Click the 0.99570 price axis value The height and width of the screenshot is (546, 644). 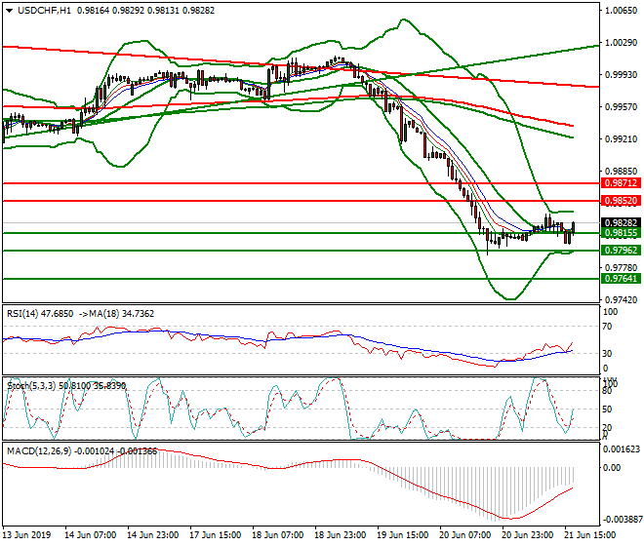(x=621, y=107)
